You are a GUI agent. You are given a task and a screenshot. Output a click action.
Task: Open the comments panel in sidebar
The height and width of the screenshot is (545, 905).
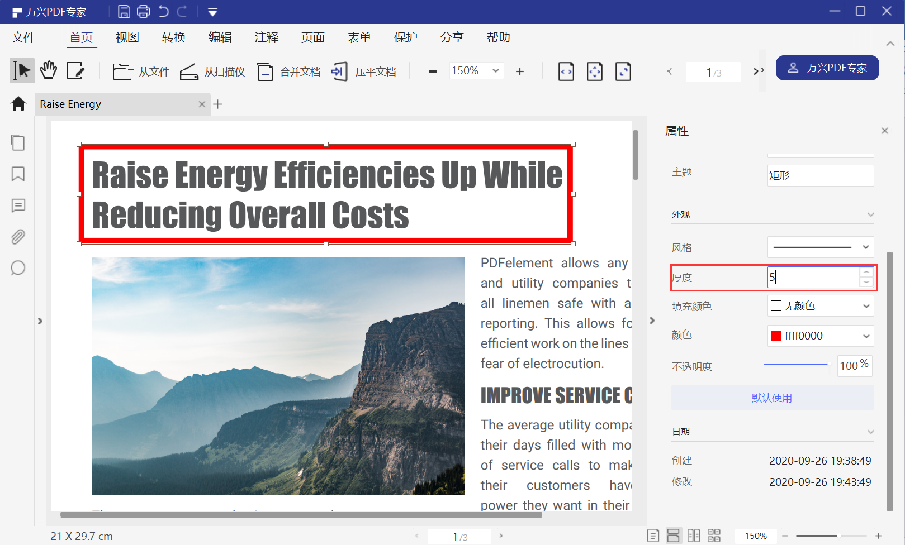pos(18,205)
